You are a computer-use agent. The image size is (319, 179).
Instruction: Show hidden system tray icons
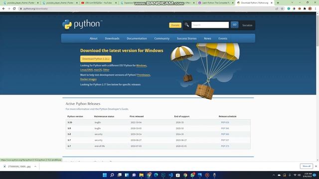(274, 175)
